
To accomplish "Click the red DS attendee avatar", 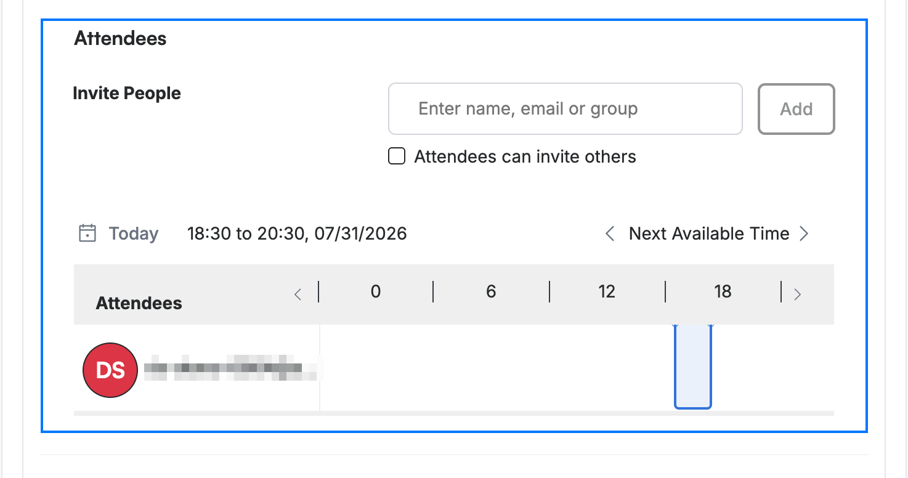I will [110, 370].
